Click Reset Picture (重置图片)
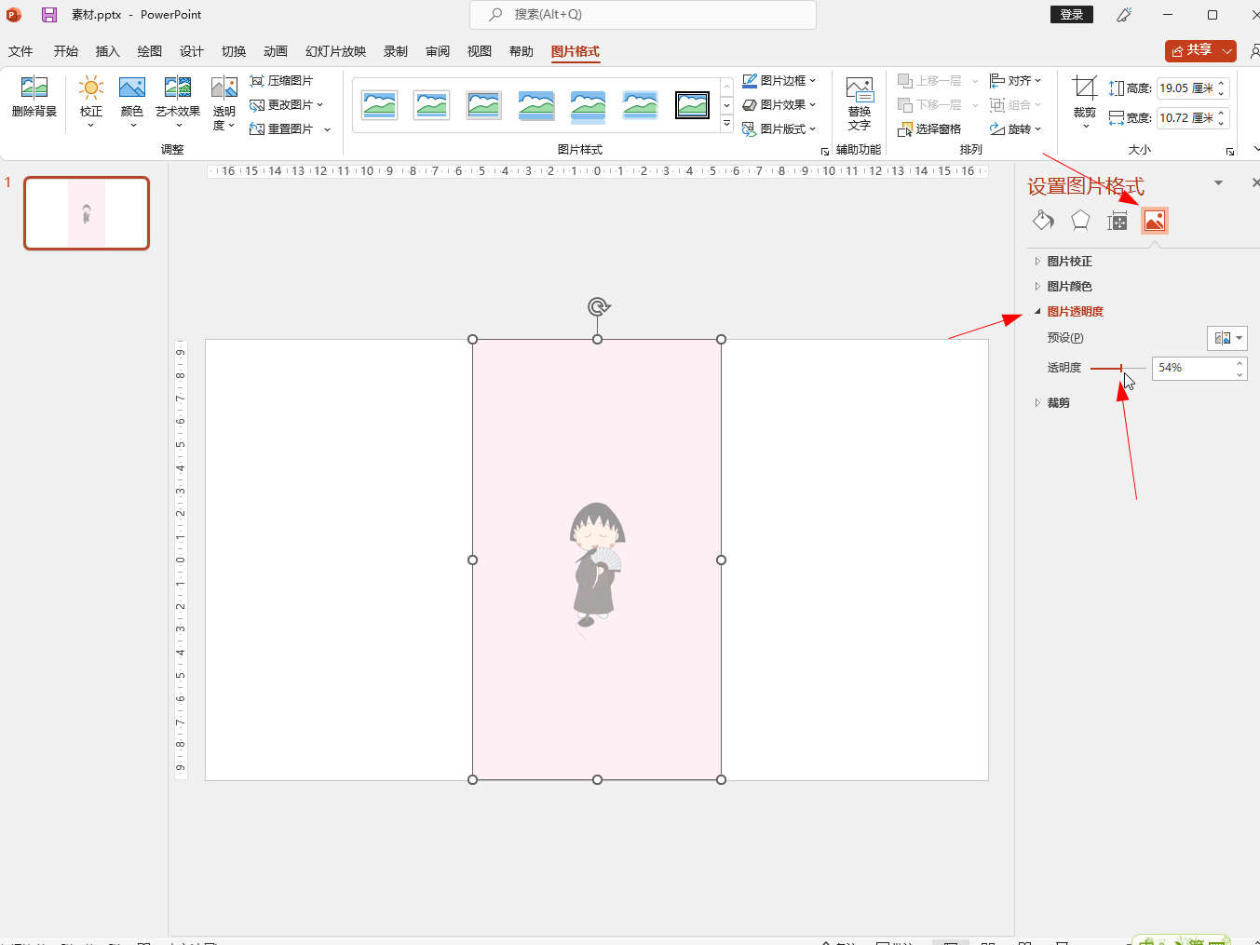The width and height of the screenshot is (1260, 945). pyautogui.click(x=281, y=129)
